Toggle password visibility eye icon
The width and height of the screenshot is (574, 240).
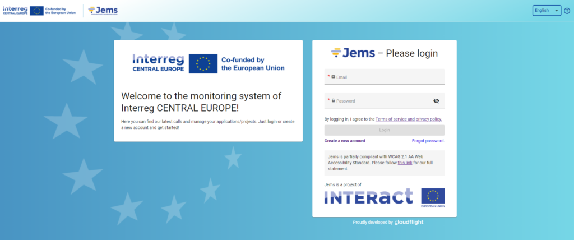point(436,101)
